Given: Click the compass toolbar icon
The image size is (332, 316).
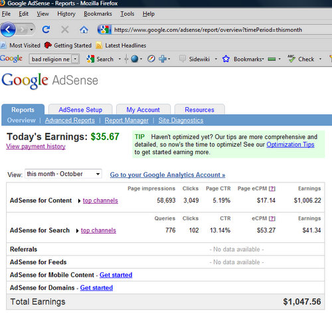Looking at the screenshot, I should (151, 59).
